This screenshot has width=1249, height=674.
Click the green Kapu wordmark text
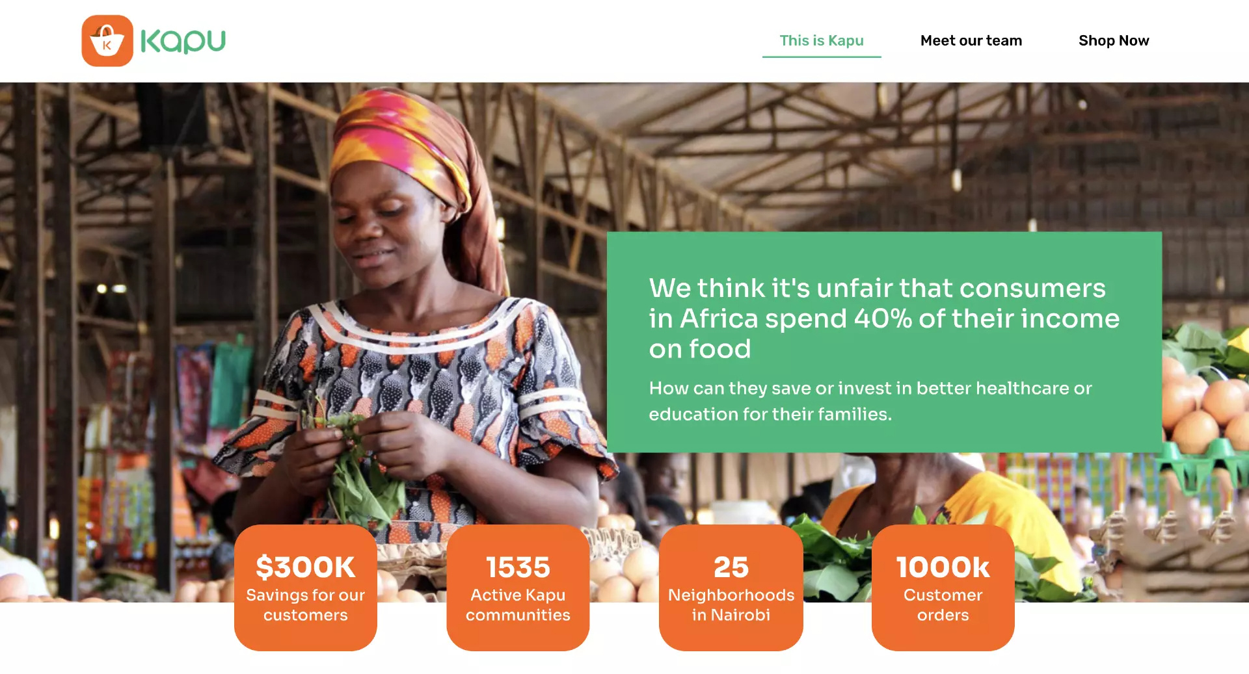pyautogui.click(x=183, y=41)
